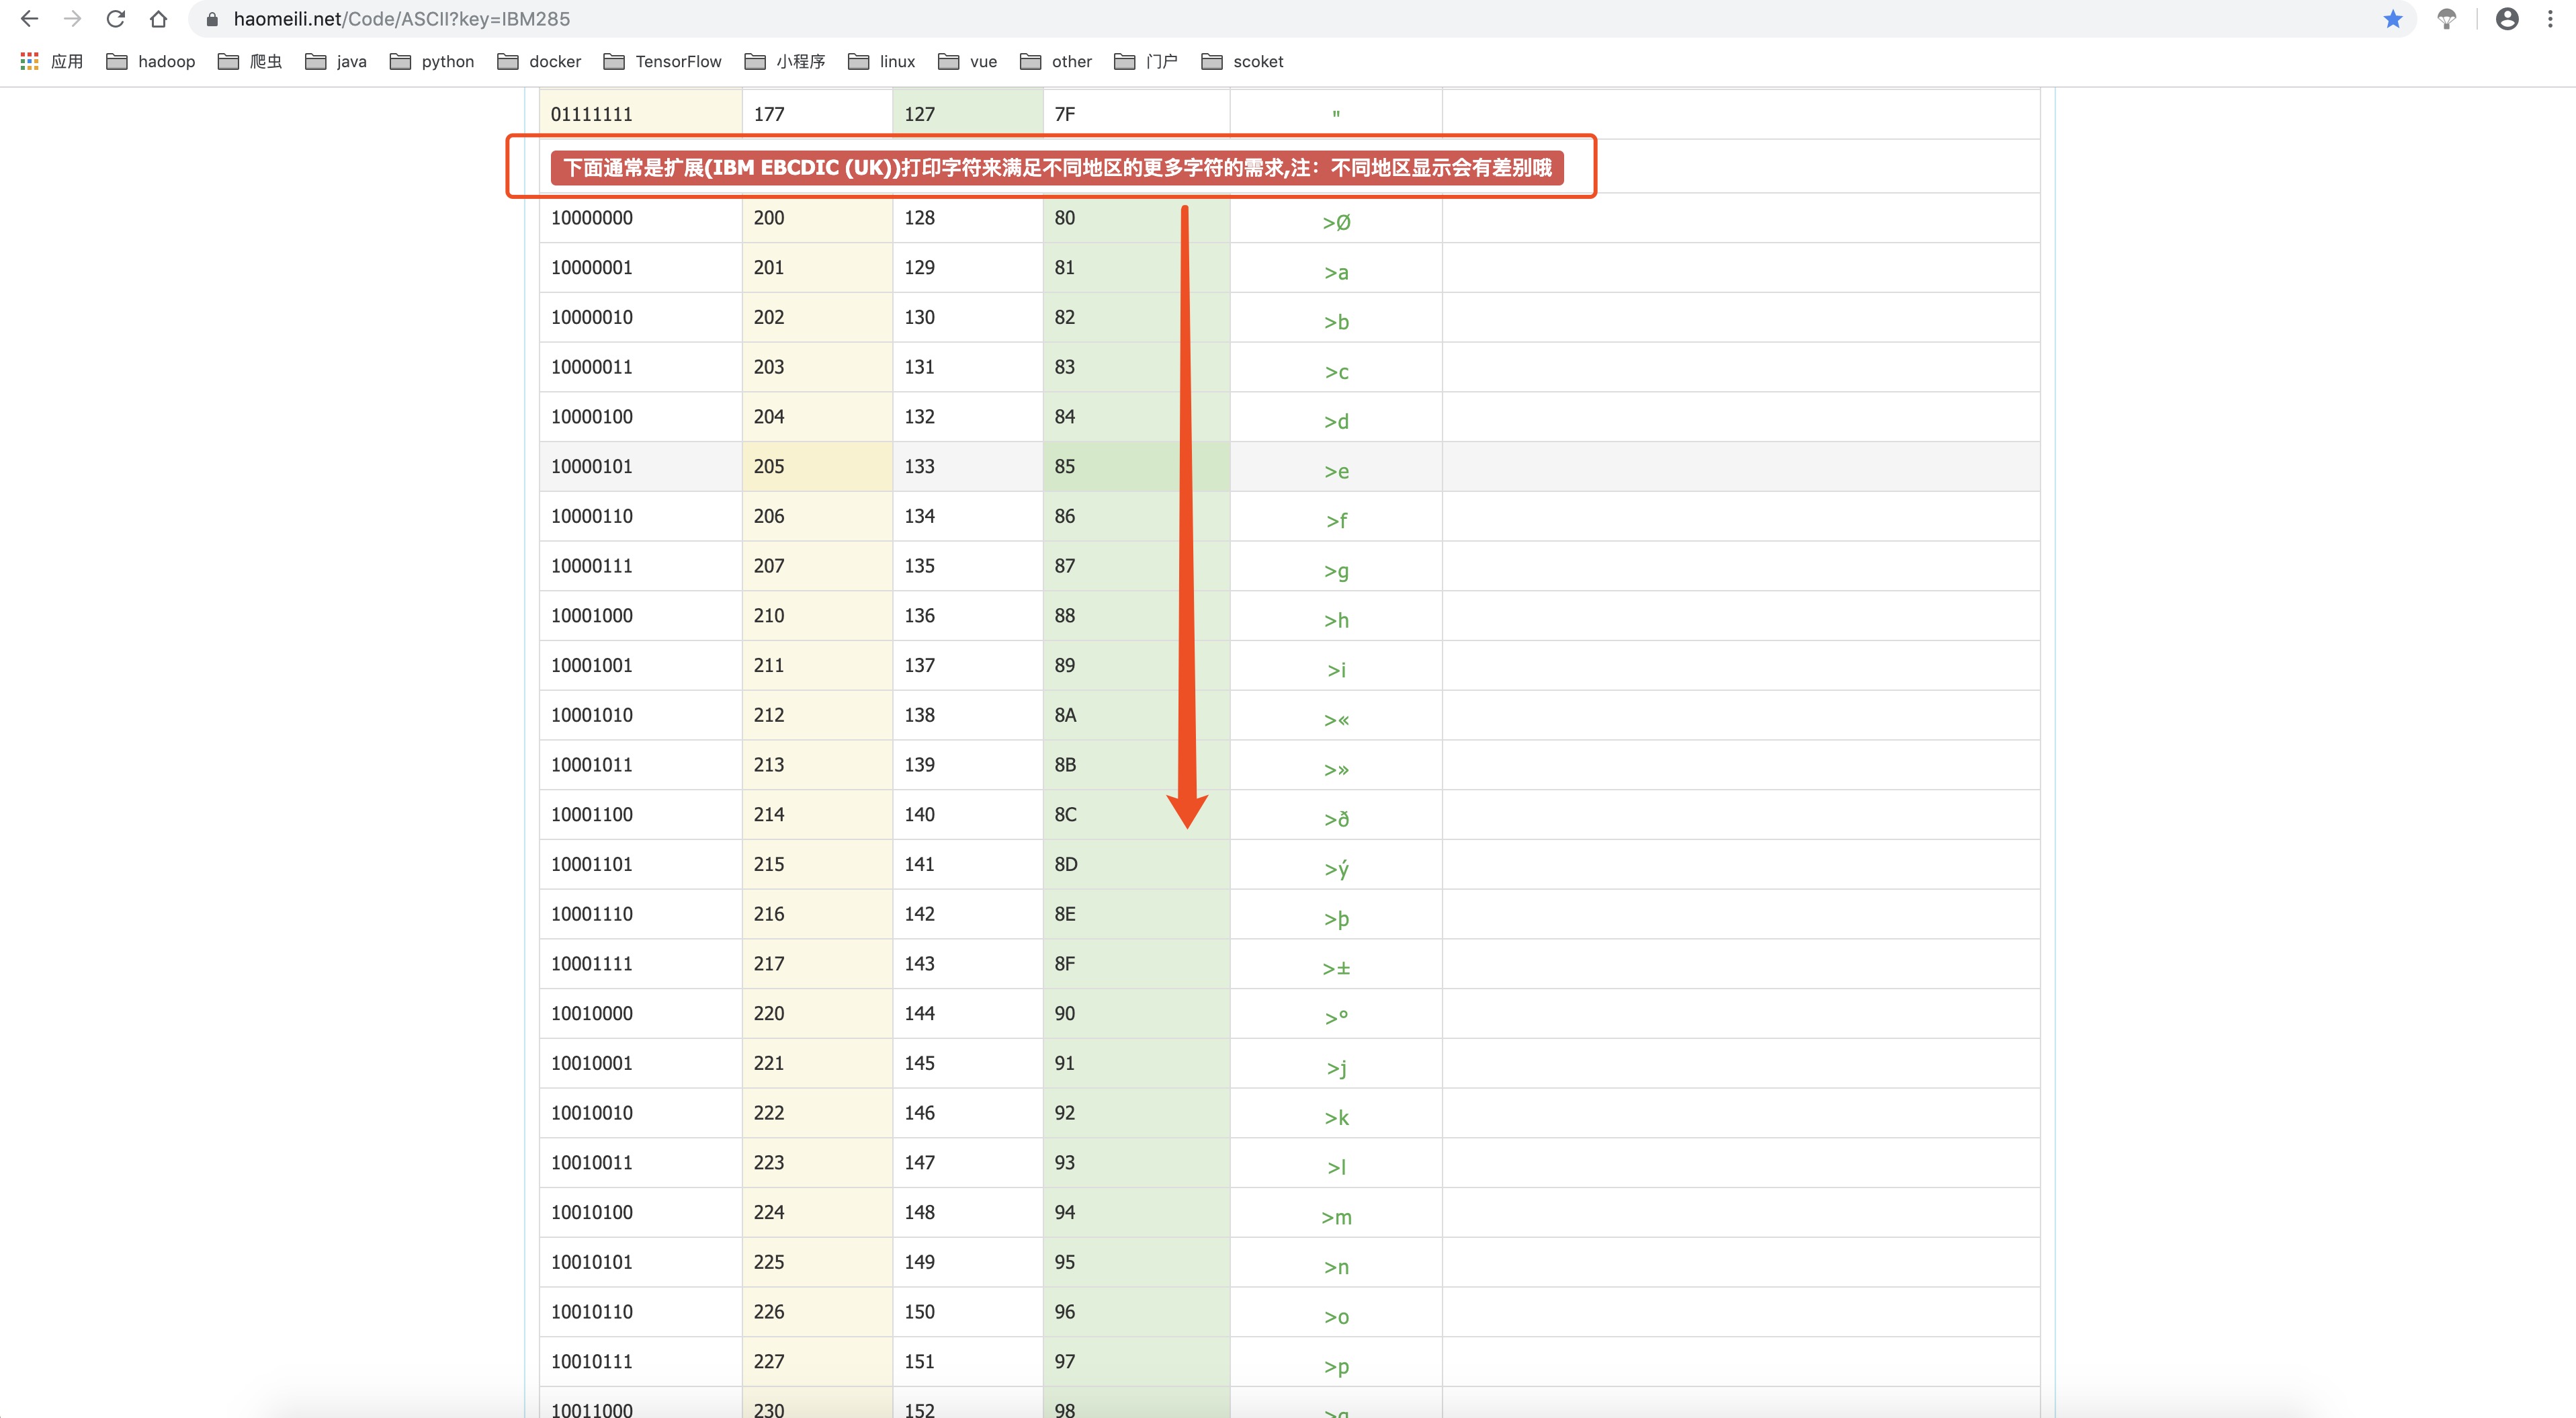The image size is (2576, 1418).
Task: Click the >Ø character in row 80
Action: point(1336,222)
